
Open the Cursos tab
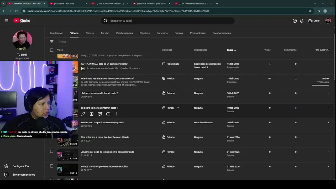(179, 33)
